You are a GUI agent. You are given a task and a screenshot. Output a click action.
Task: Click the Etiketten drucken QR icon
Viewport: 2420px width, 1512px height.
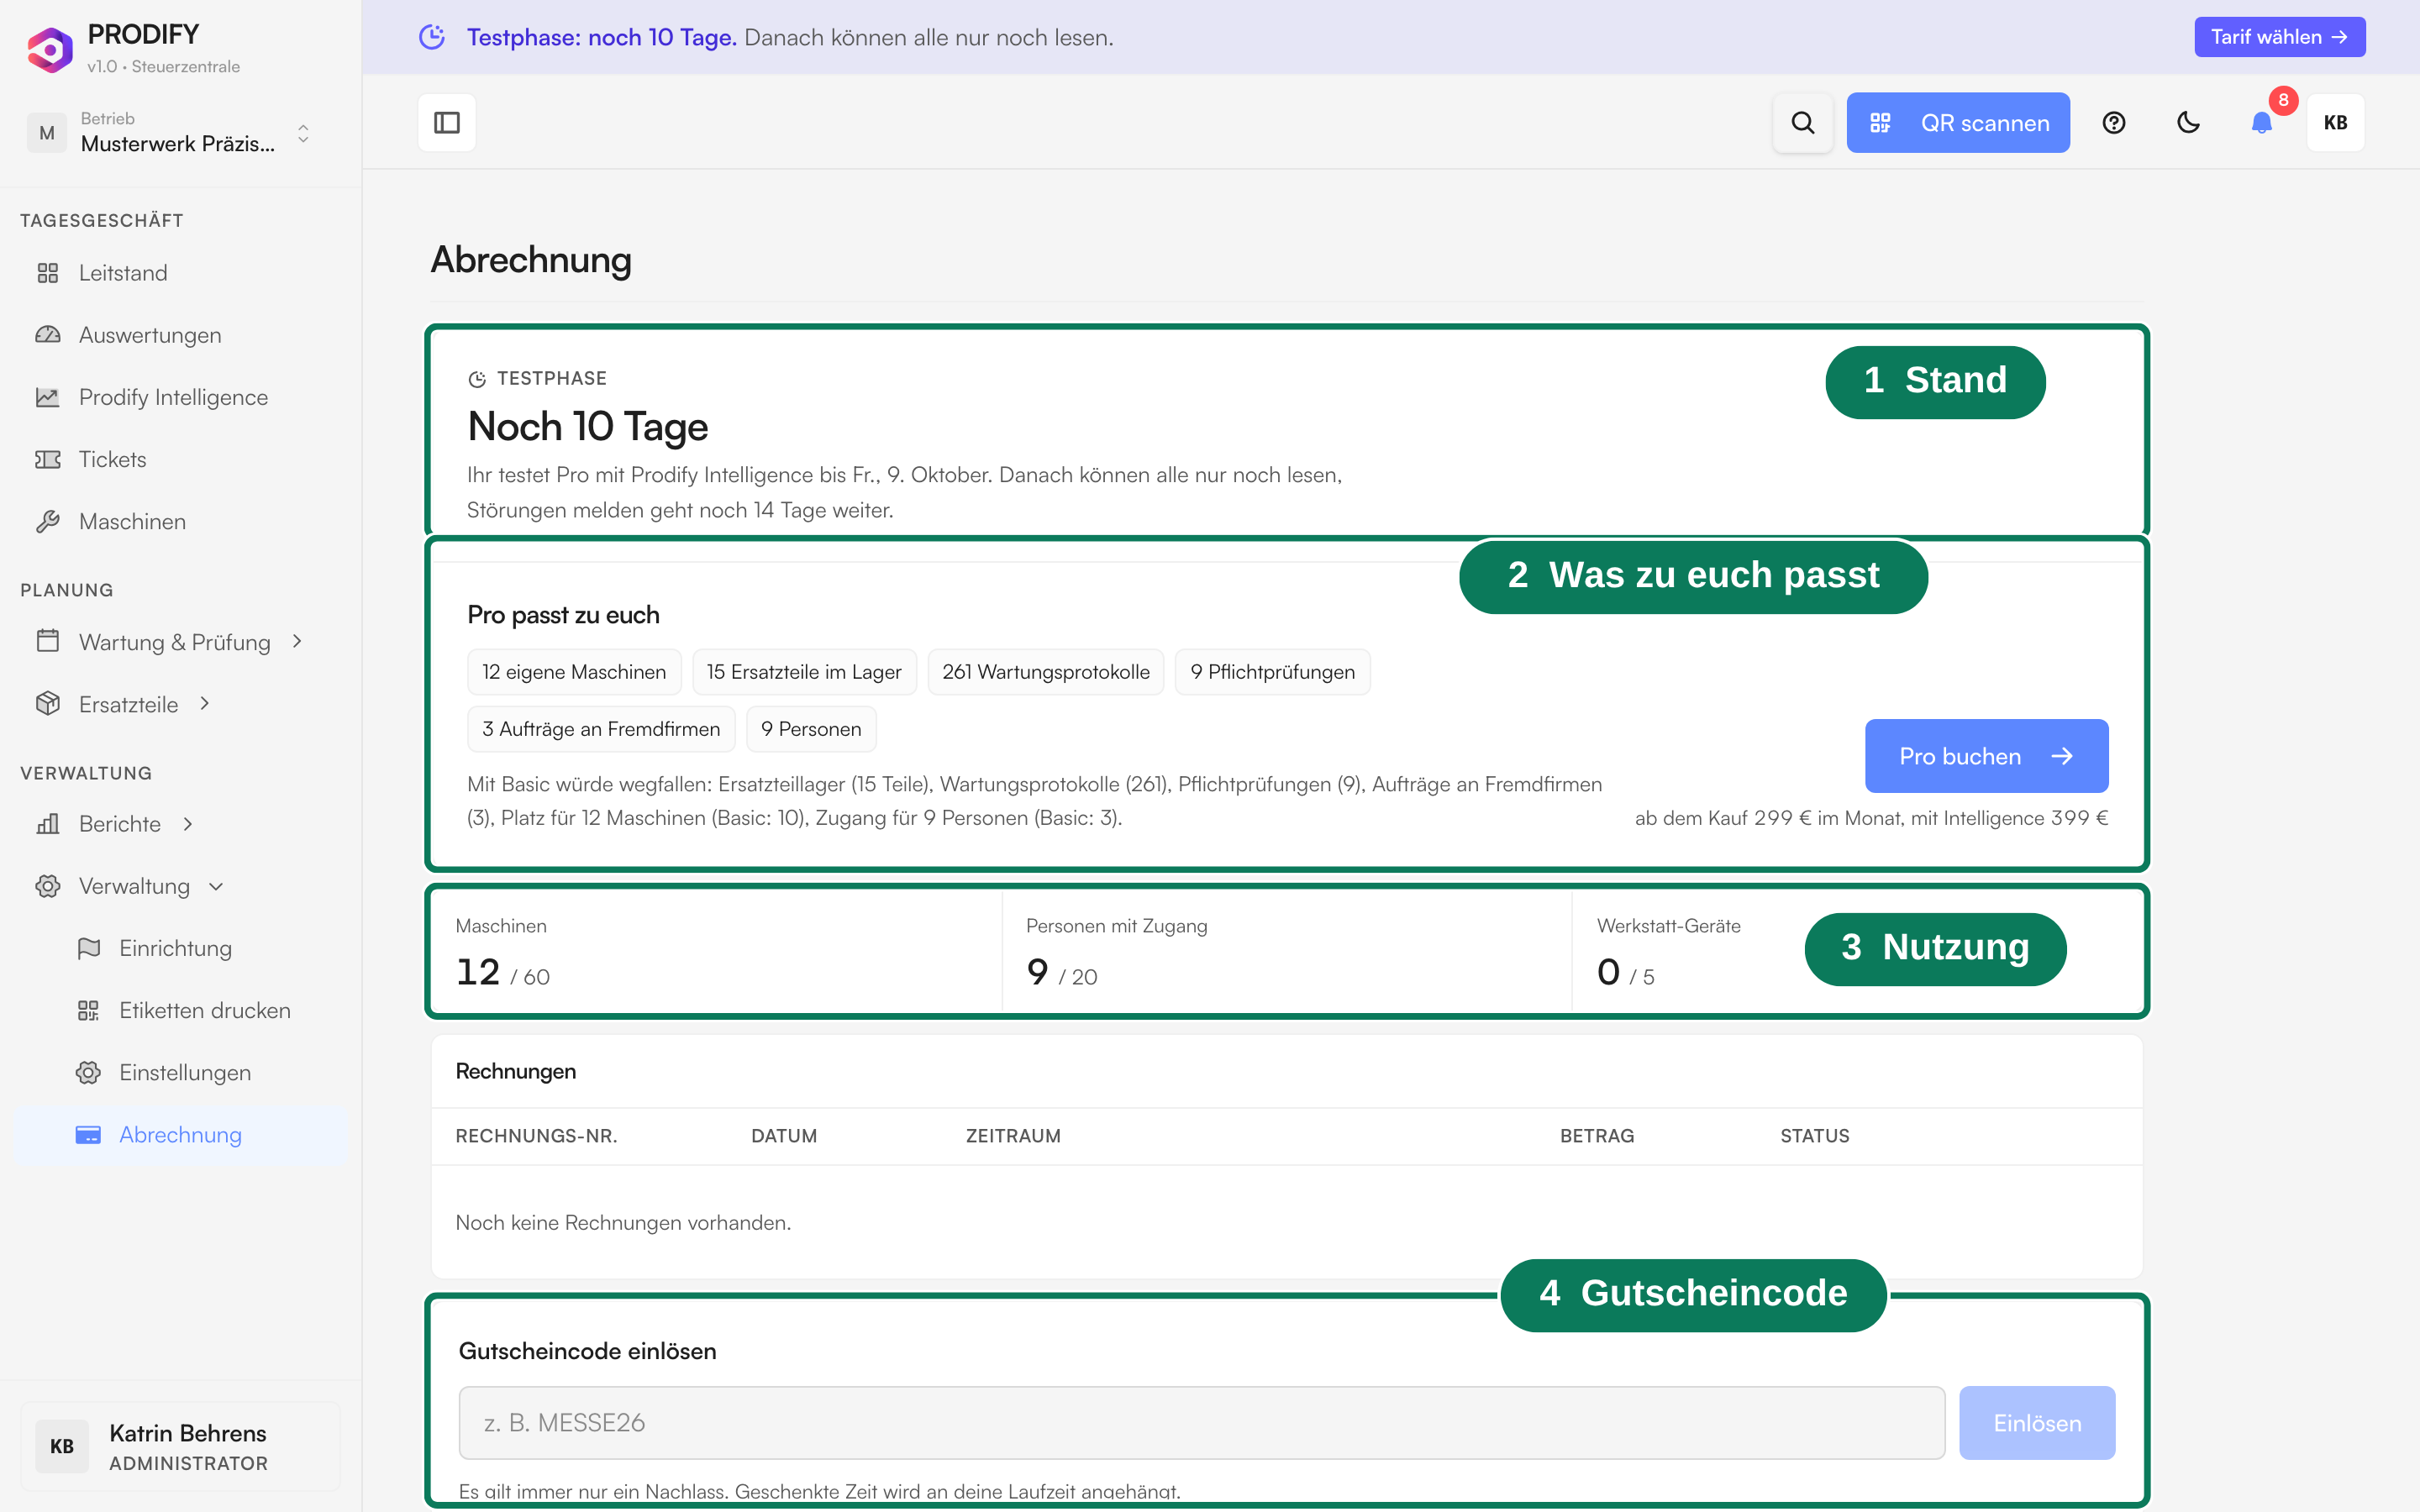pyautogui.click(x=88, y=1010)
